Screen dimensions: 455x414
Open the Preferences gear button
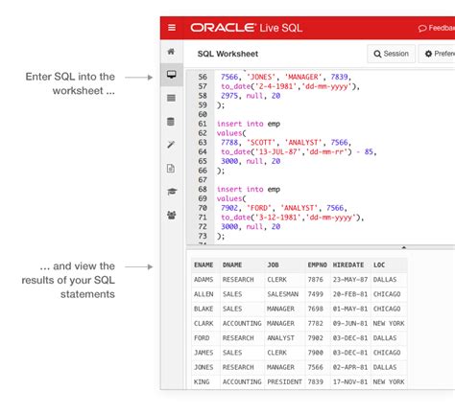point(437,54)
